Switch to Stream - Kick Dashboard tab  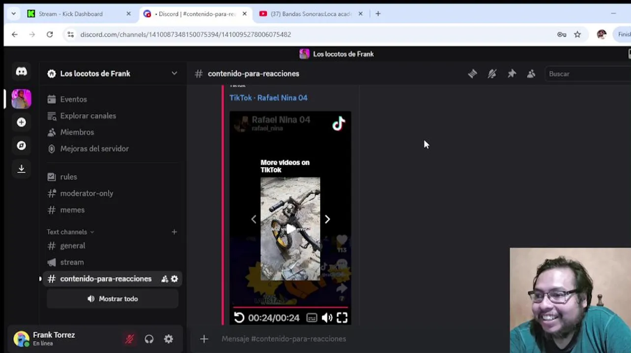tap(71, 14)
